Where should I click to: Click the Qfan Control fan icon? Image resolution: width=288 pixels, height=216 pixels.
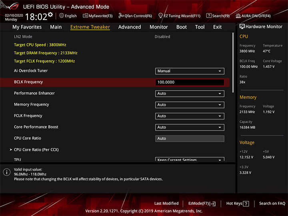click(x=121, y=16)
